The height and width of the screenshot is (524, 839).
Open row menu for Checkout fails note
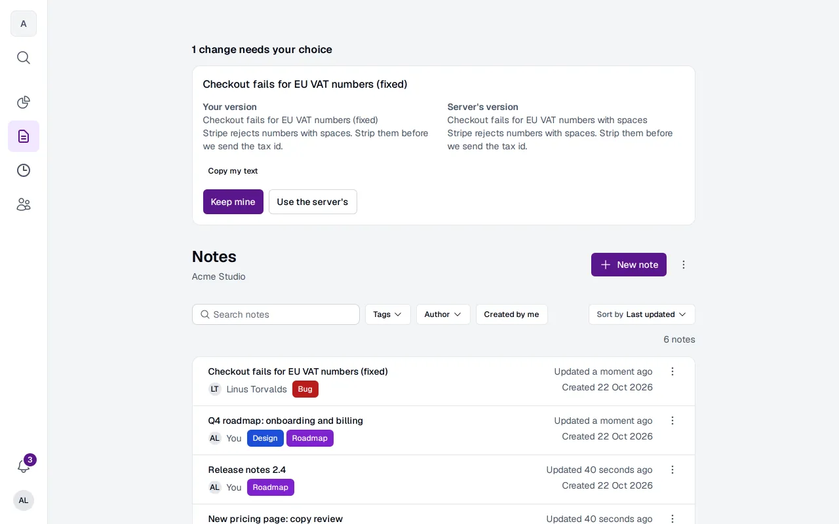pyautogui.click(x=673, y=371)
